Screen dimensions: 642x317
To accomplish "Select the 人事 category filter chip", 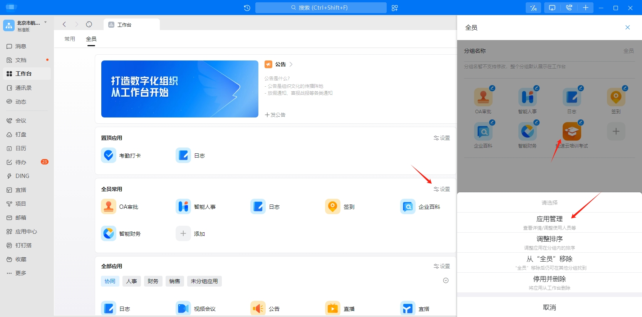I will (x=132, y=281).
